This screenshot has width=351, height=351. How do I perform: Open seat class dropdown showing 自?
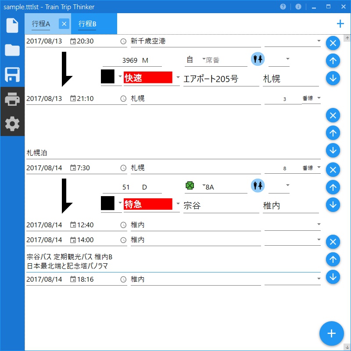tap(204, 59)
